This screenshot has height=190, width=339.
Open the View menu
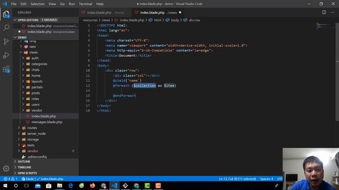tap(52, 4)
